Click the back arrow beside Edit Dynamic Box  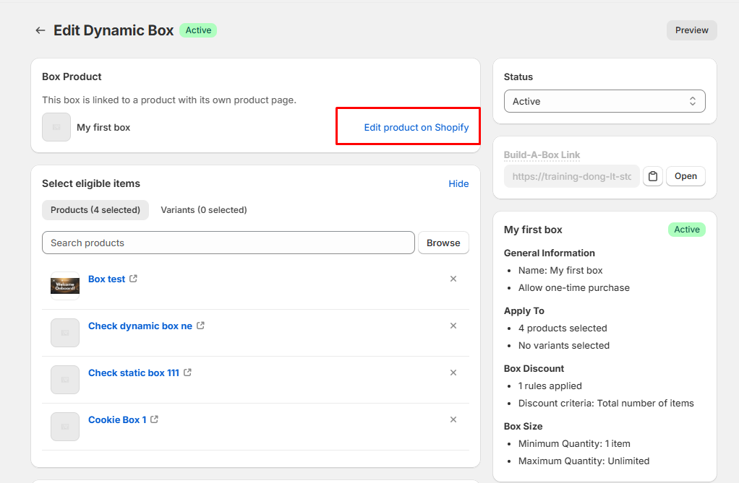(40, 30)
